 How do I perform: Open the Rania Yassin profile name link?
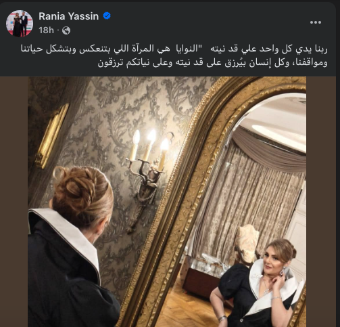(x=68, y=16)
